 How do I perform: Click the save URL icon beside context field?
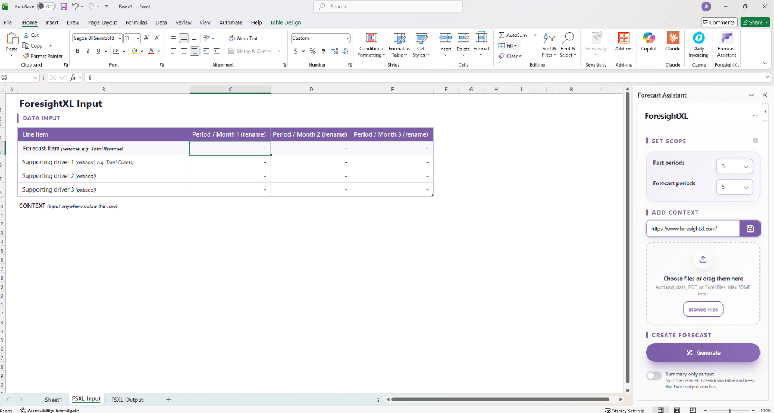click(x=750, y=229)
